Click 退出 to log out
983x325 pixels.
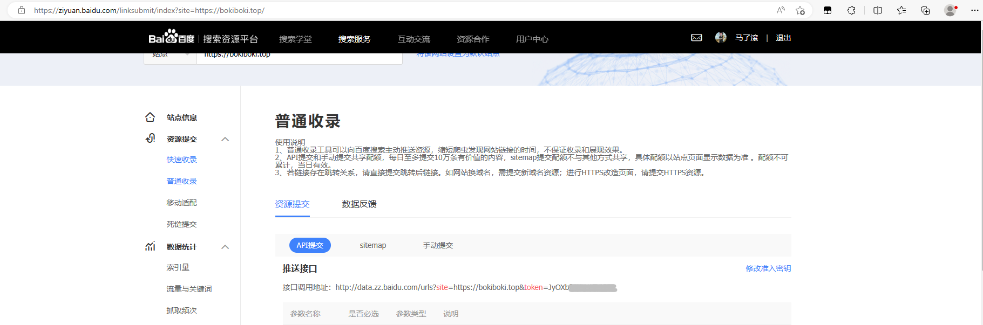click(x=783, y=38)
